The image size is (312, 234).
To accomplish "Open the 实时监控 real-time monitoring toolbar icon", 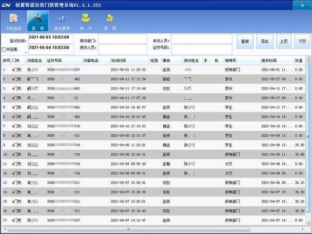I will pyautogui.click(x=13, y=21).
